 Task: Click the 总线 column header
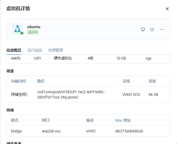[x=126, y=81]
